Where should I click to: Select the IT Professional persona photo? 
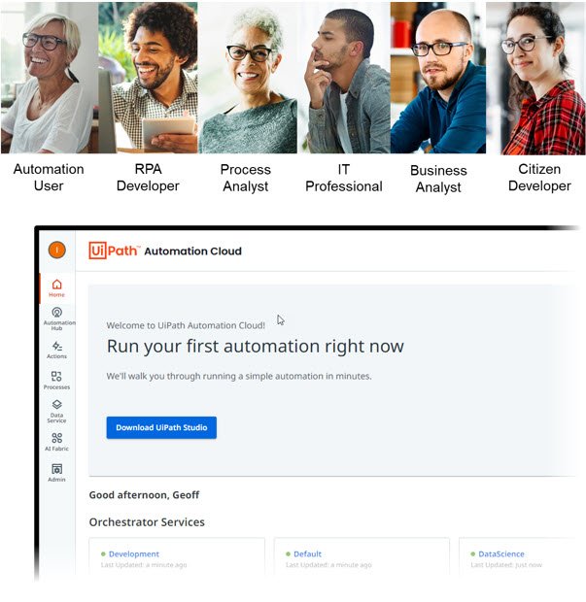tap(344, 78)
